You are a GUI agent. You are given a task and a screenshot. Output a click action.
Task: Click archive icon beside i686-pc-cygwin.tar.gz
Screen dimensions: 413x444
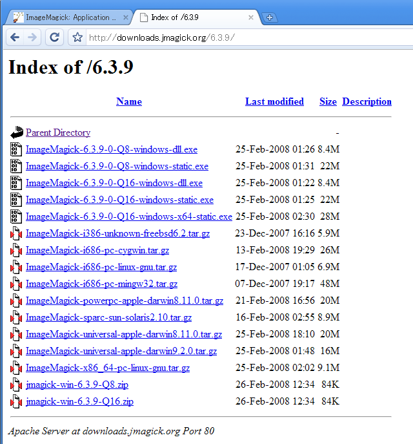click(x=16, y=250)
